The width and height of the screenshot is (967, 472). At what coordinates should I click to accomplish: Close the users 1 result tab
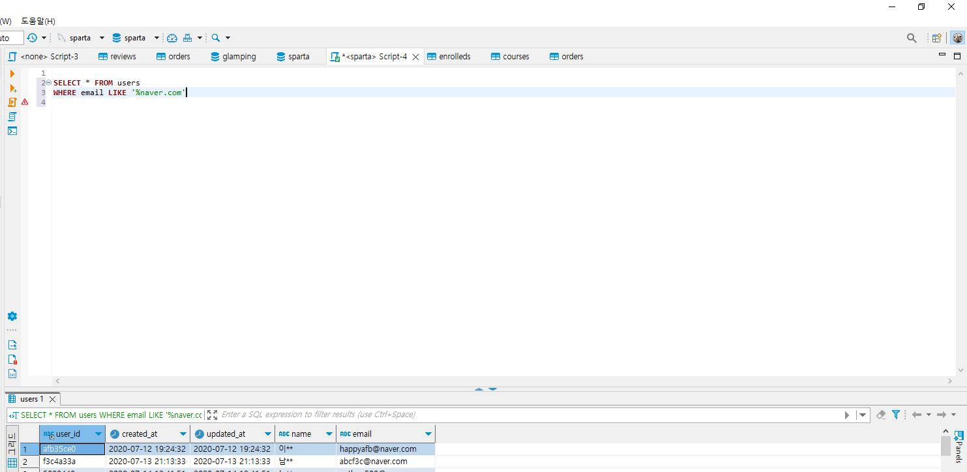click(x=53, y=399)
